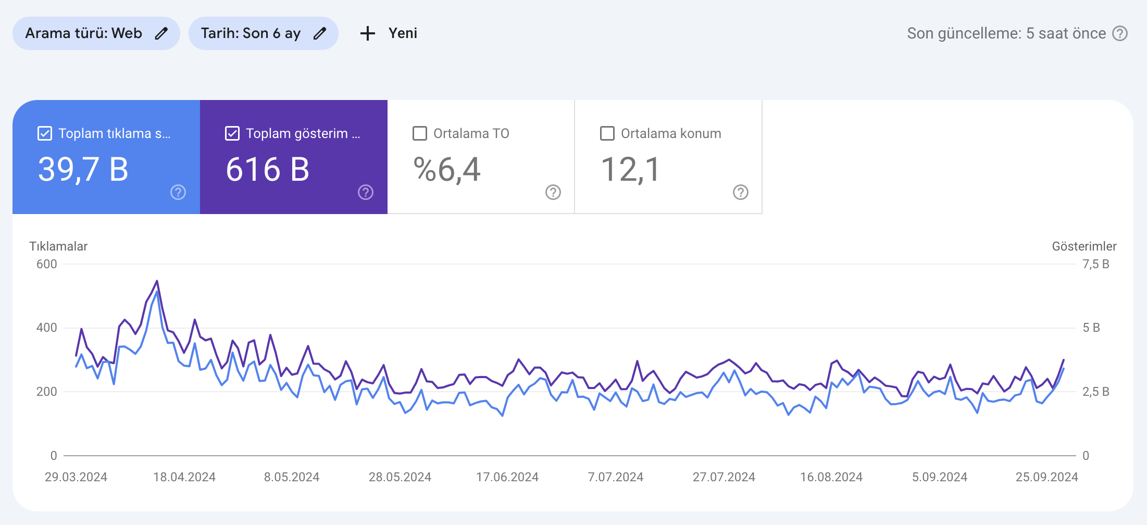The height and width of the screenshot is (525, 1147).
Task: Click the 7,5 B impressions axis tick
Action: pyautogui.click(x=1096, y=264)
